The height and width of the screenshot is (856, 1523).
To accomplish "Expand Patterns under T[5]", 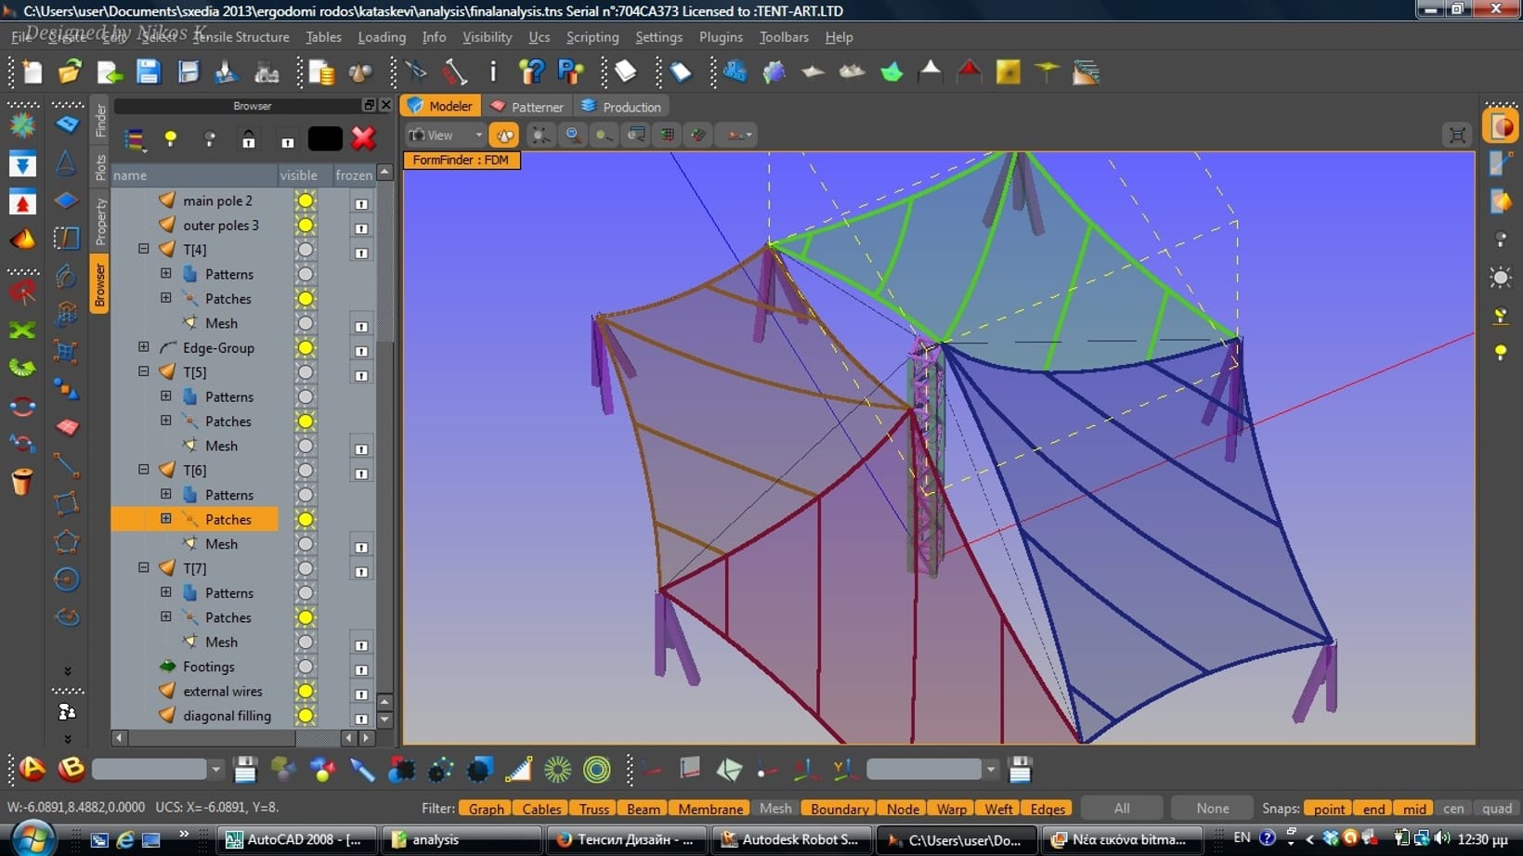I will (165, 396).
